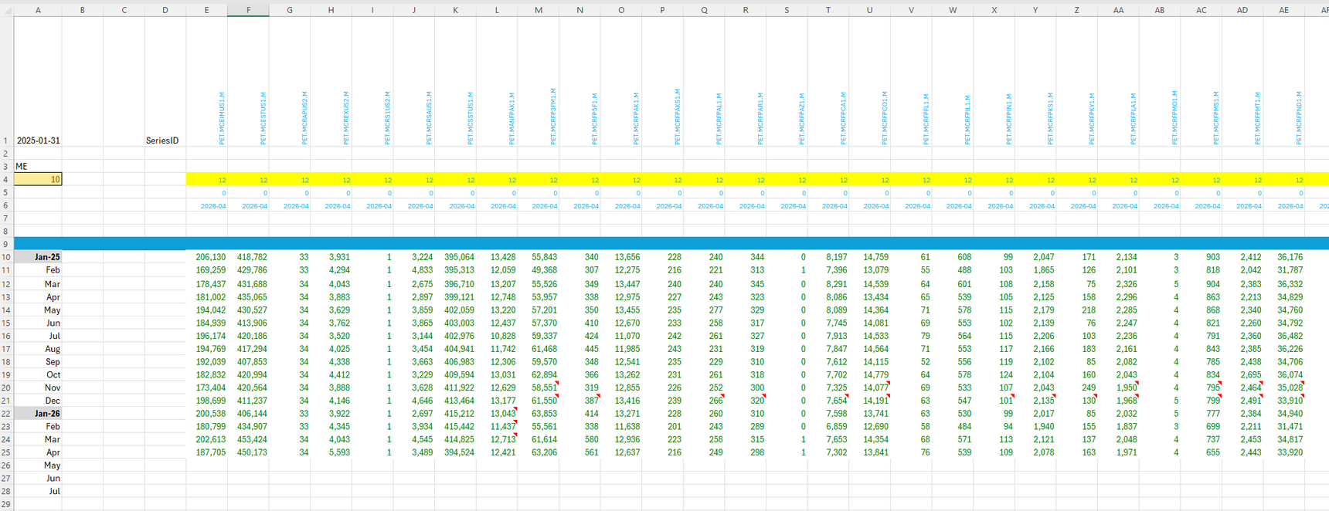Click cell with value 8,197
The image size is (1329, 511).
pos(828,257)
